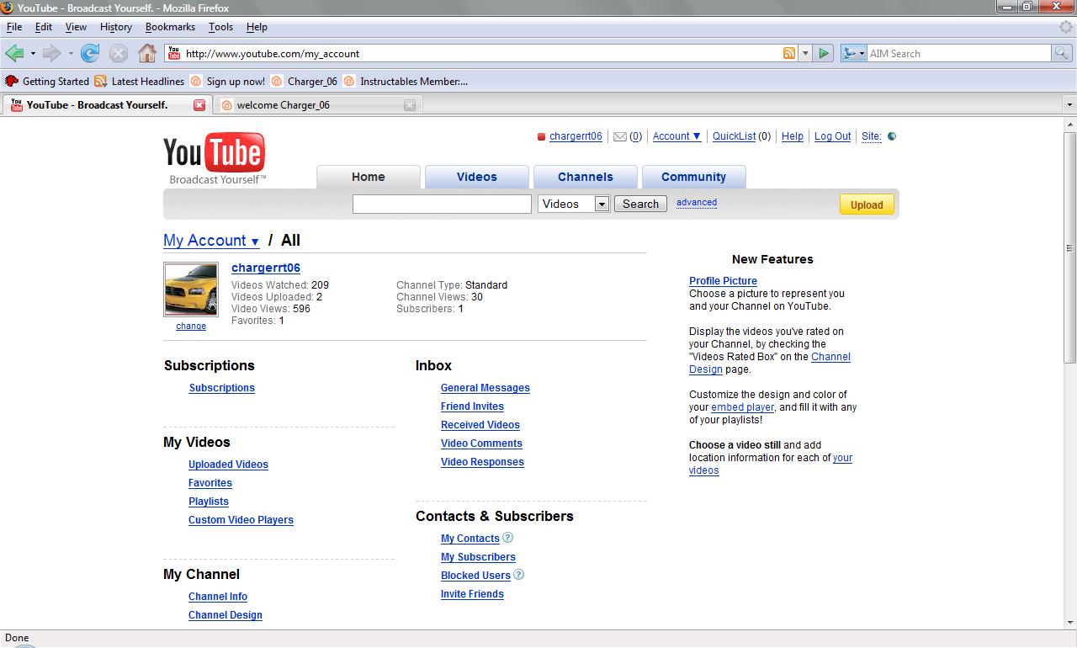This screenshot has width=1077, height=648.
Task: Select the Home navigation tab
Action: [369, 177]
